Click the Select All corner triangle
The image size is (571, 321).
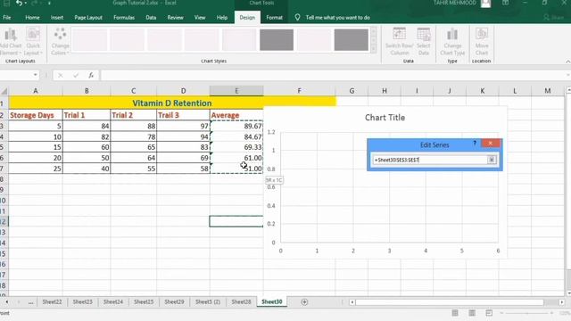(4, 91)
